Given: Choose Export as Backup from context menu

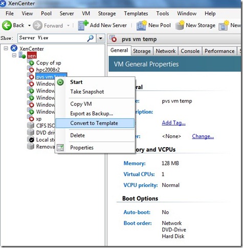Looking at the screenshot, I should tap(95, 114).
